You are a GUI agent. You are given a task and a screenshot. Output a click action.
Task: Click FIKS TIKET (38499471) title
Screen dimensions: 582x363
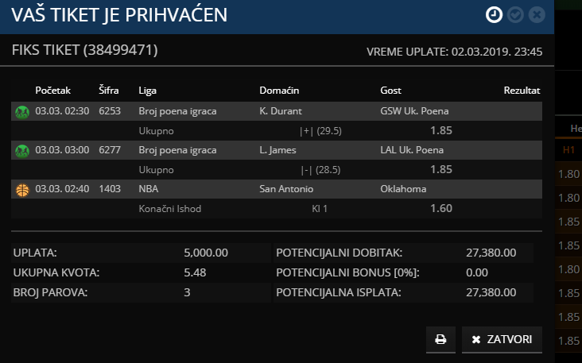coord(84,50)
